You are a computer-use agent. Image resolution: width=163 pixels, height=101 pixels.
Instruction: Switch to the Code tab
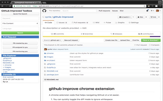point(48,22)
